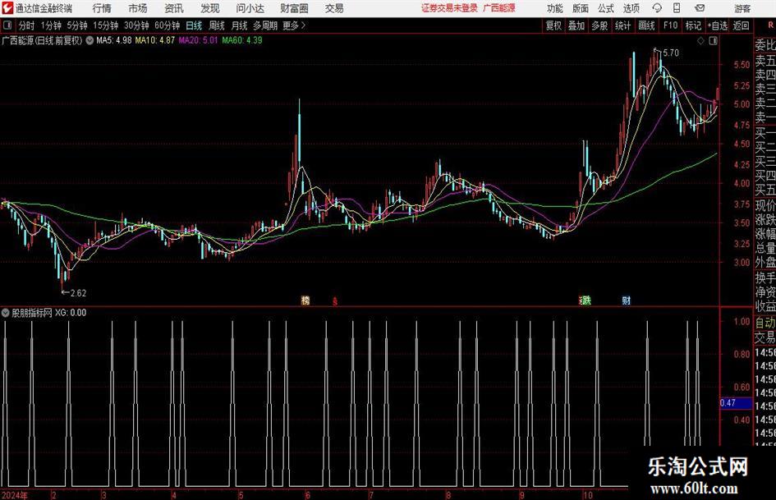Click the diamond icon at chart top right

(700, 41)
